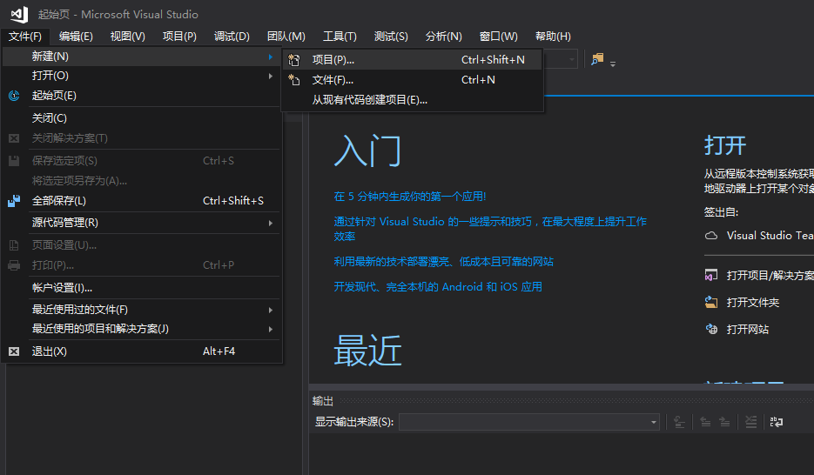
Task: Open the 视图(V) menu
Action: pyautogui.click(x=128, y=37)
